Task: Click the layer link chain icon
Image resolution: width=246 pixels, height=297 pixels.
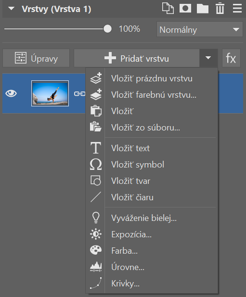Action: (79, 93)
